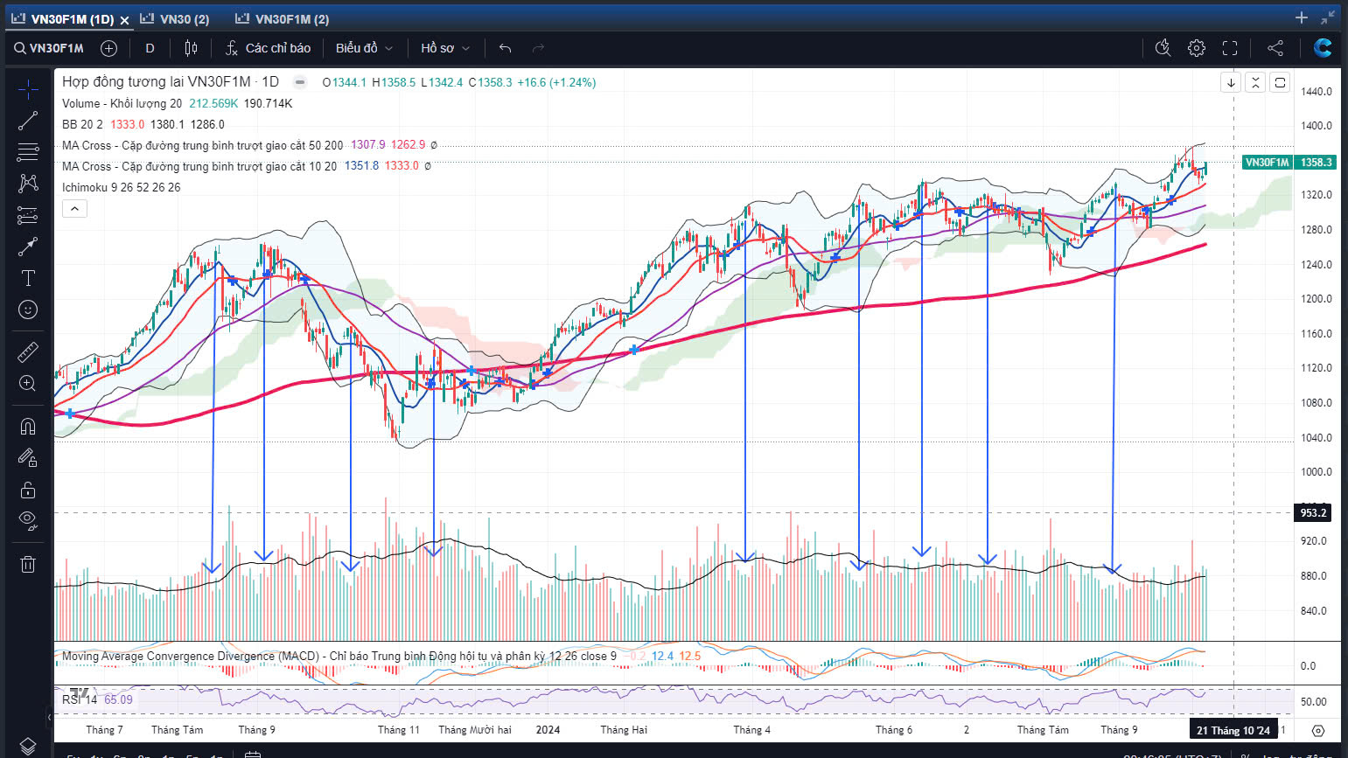This screenshot has height=758, width=1348.
Task: Click the 953.2 crosshair price label
Action: [x=1313, y=513]
